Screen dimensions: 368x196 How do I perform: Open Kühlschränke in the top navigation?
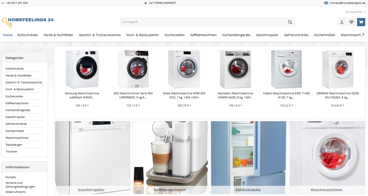point(27,35)
